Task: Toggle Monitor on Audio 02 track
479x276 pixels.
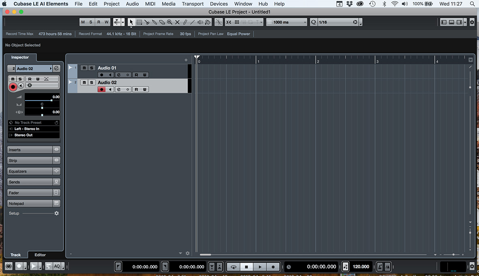Action: [x=110, y=90]
